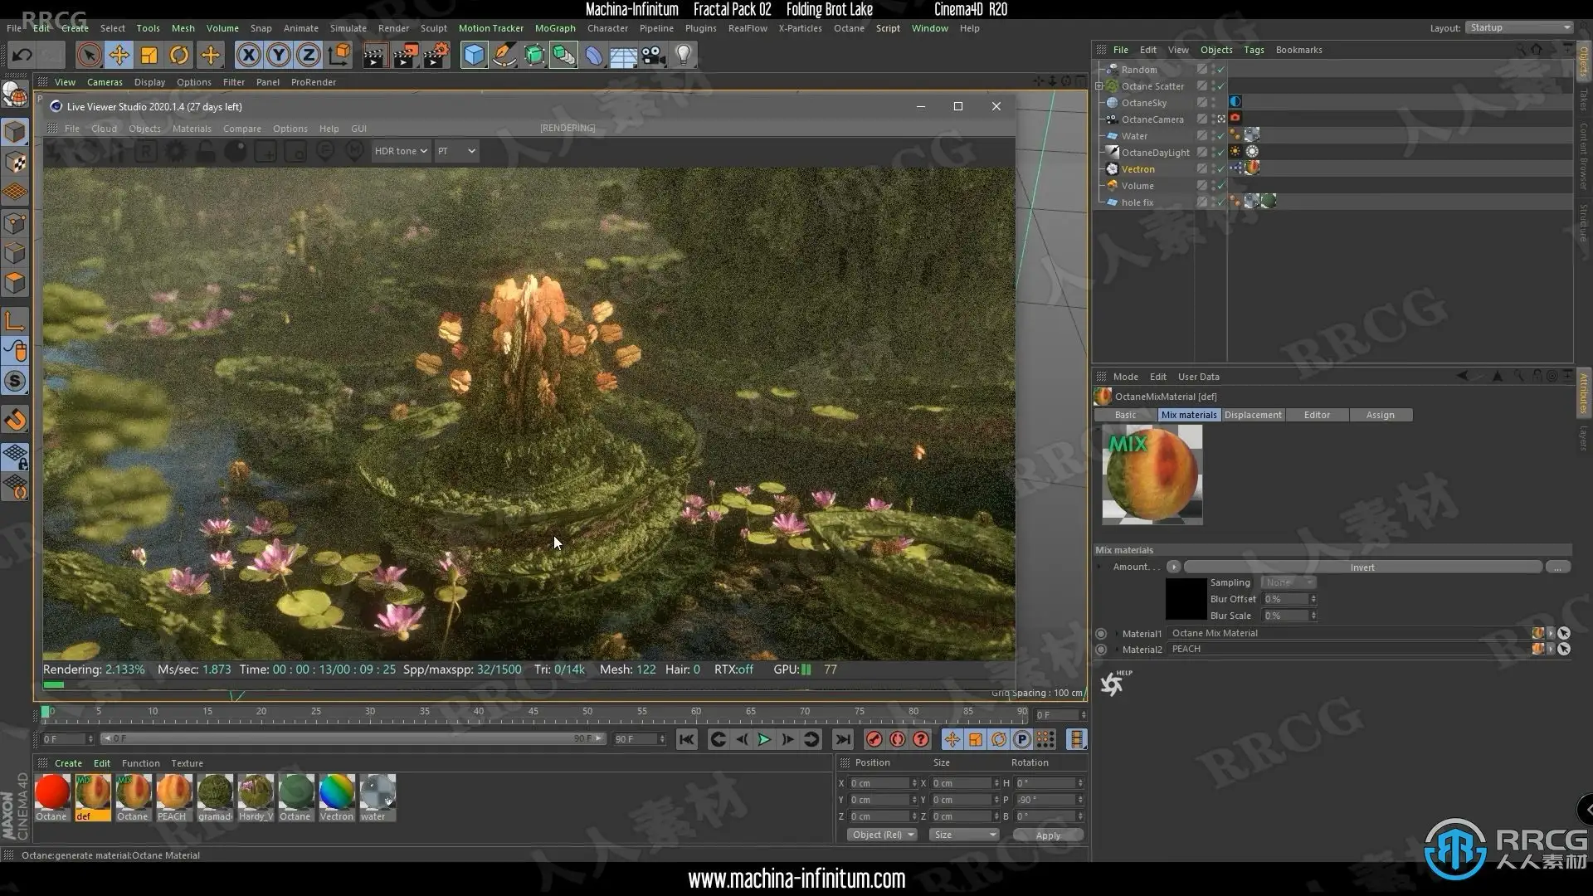Switch to the Displacement tab
1593x896 pixels.
point(1253,415)
